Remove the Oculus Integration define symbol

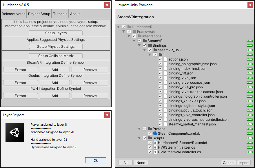[90, 83]
